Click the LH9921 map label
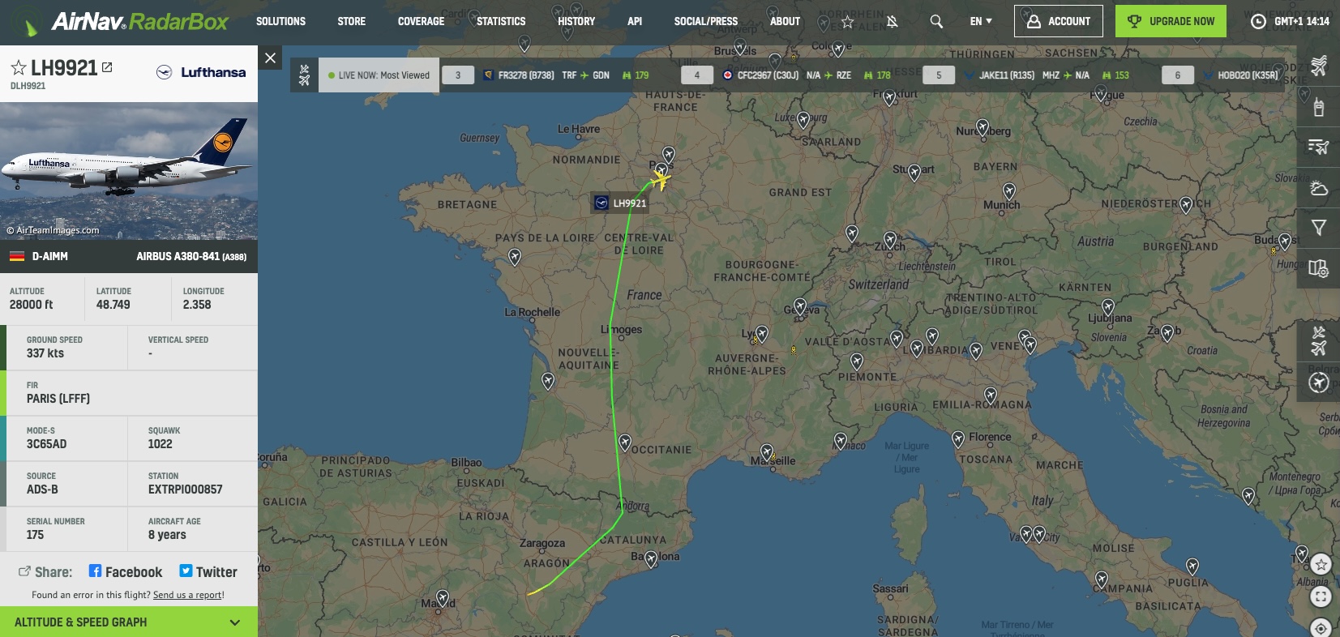Screen dimensions: 1340x637 [x=620, y=203]
